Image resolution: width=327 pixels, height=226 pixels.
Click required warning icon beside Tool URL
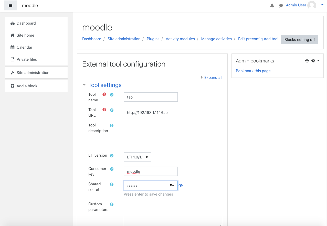pos(104,110)
